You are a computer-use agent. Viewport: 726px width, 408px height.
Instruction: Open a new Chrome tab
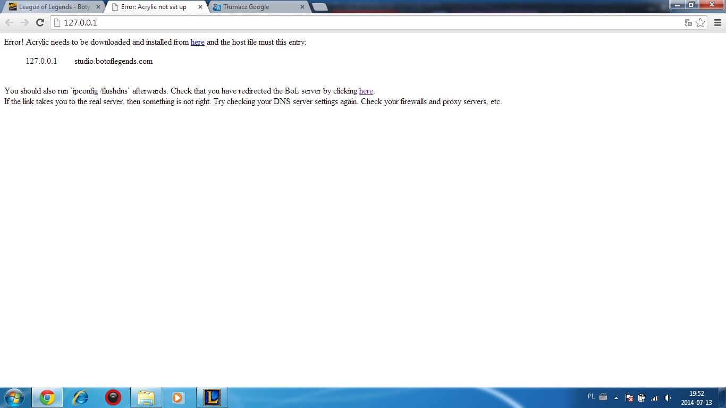pos(319,7)
